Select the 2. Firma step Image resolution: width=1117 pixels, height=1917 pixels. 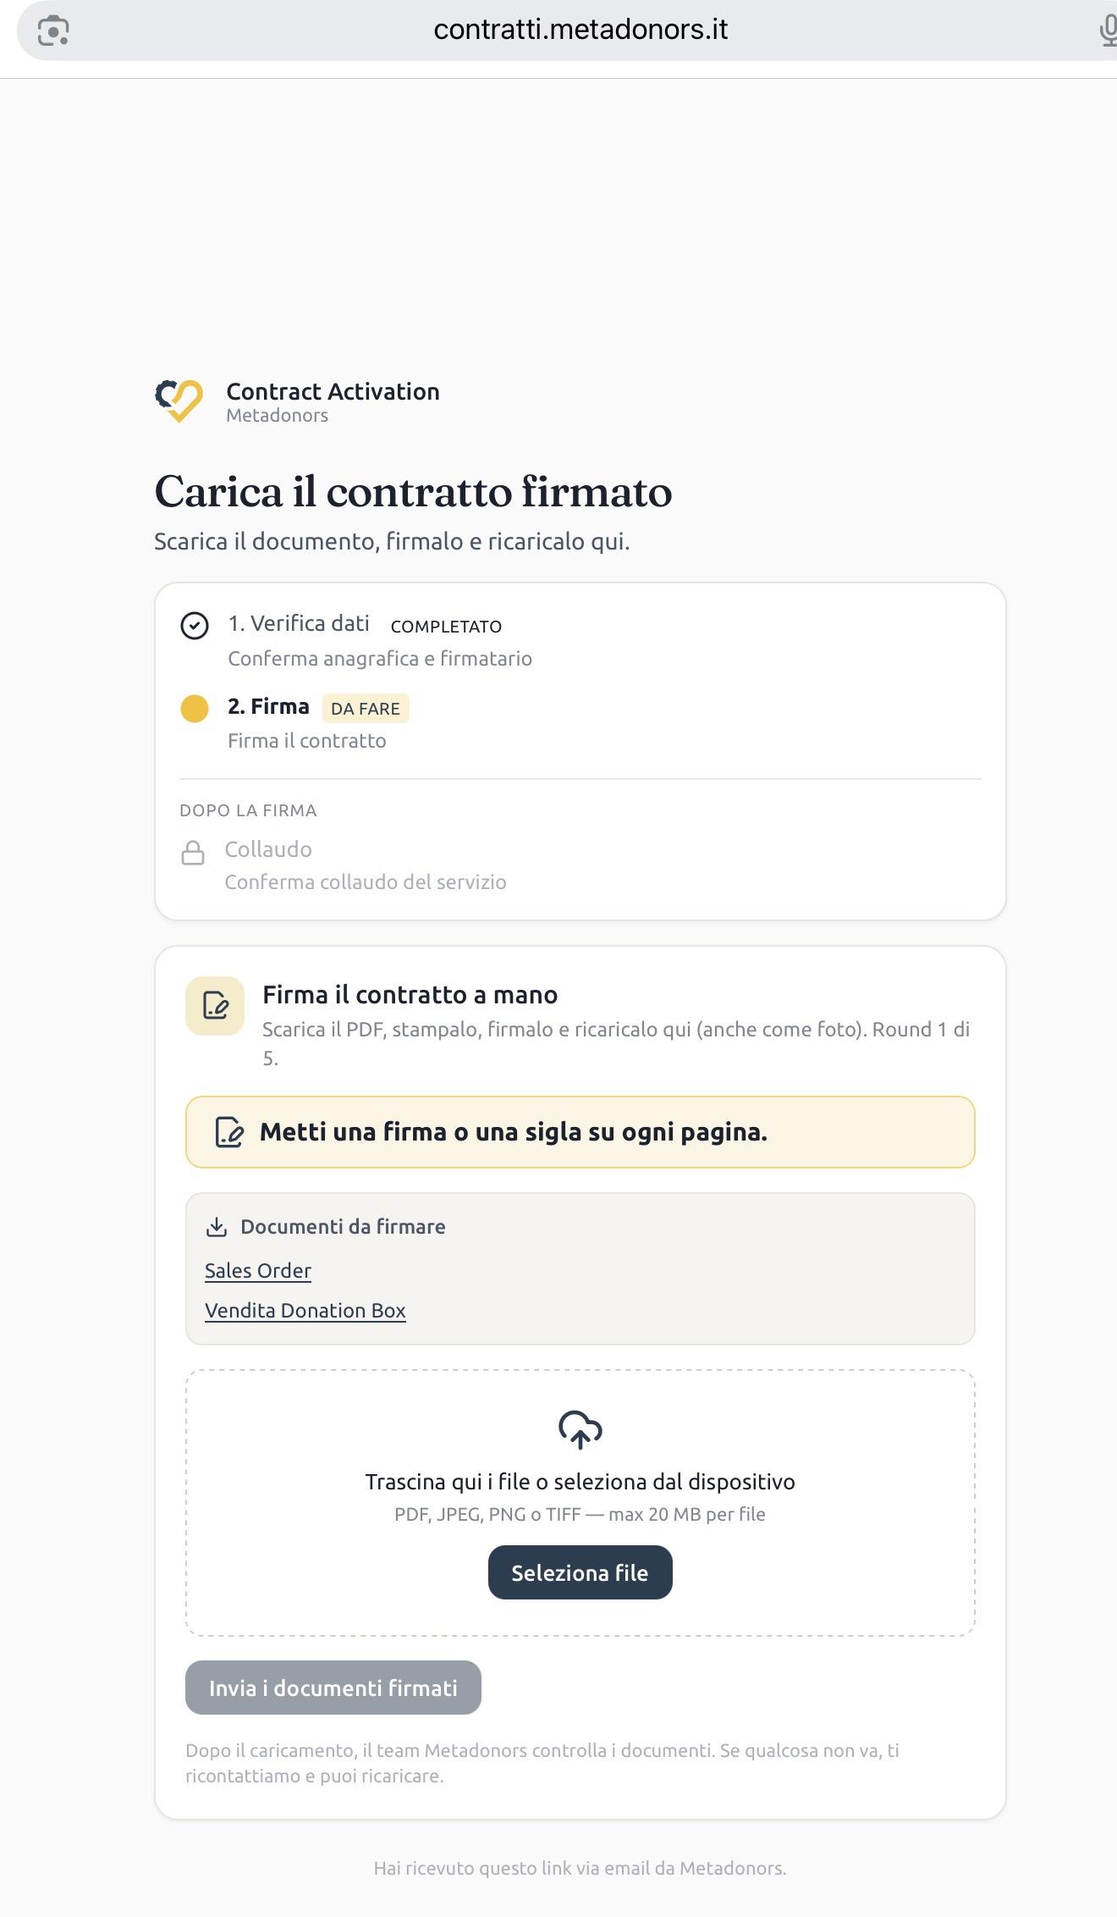(x=295, y=722)
